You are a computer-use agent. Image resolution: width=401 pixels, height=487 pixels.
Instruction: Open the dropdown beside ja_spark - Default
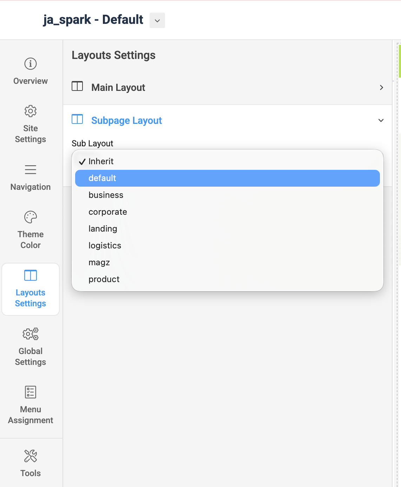tap(157, 20)
